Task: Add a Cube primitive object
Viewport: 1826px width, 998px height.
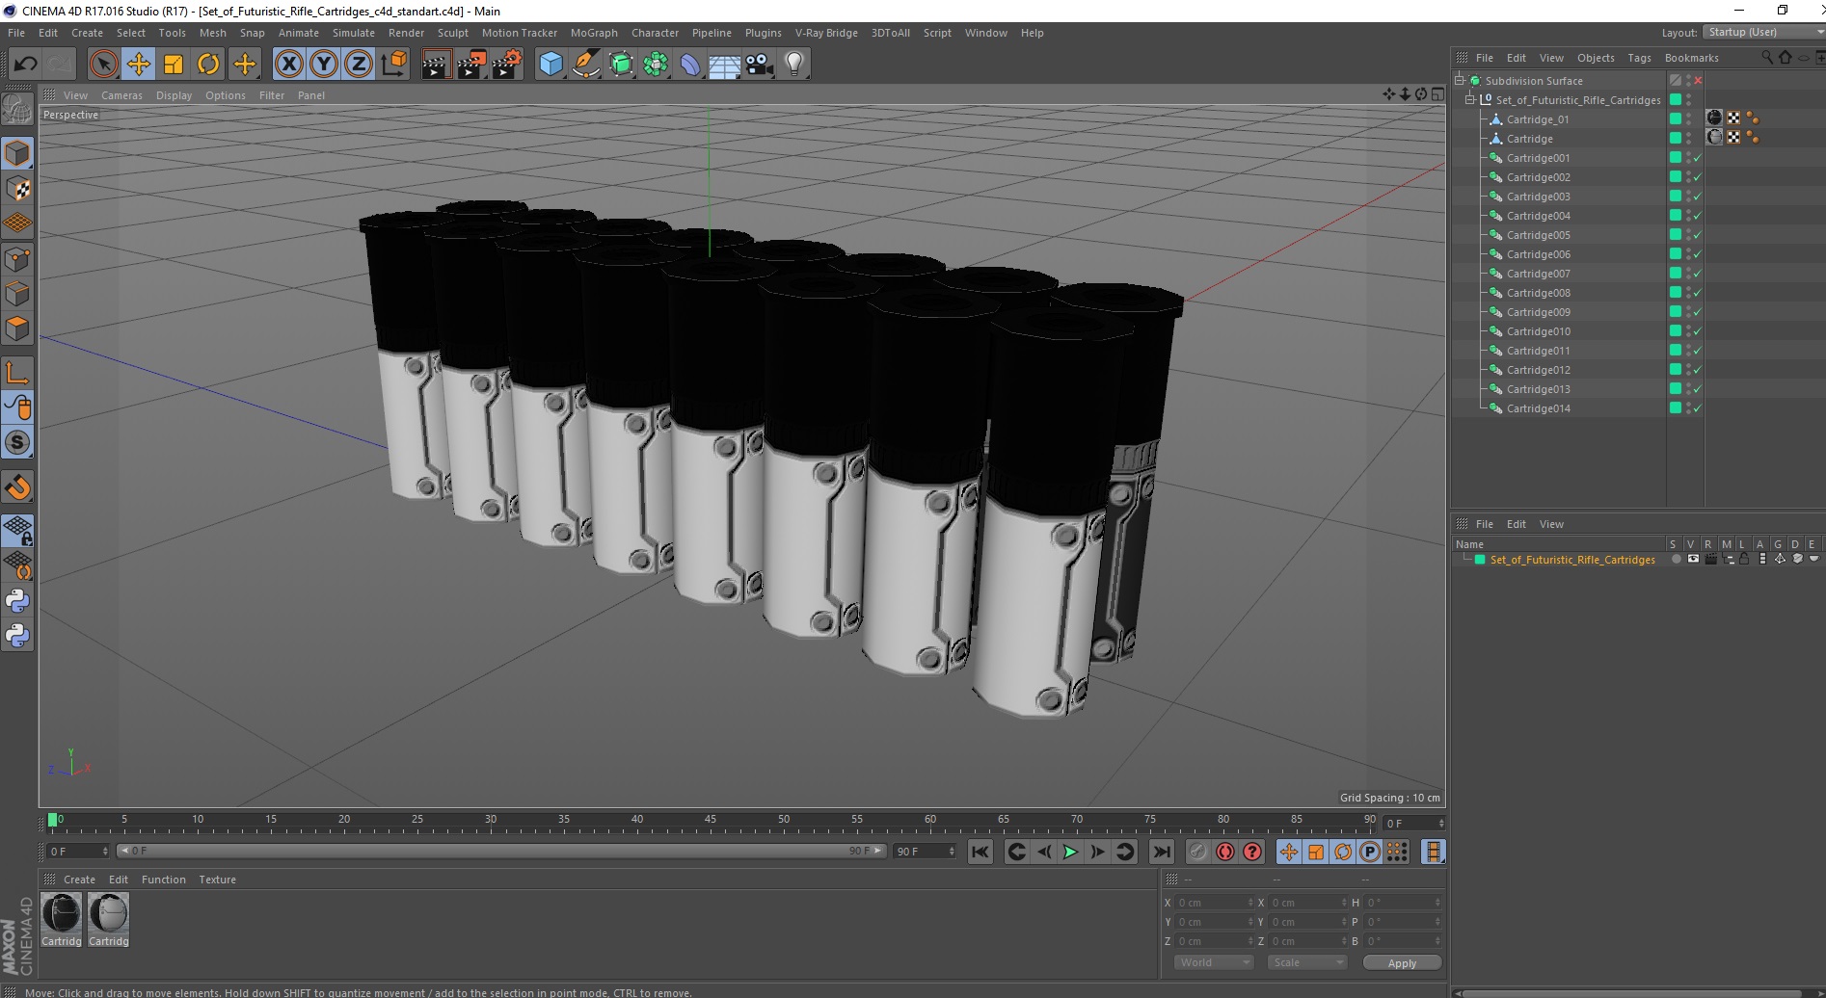Action: click(x=550, y=65)
